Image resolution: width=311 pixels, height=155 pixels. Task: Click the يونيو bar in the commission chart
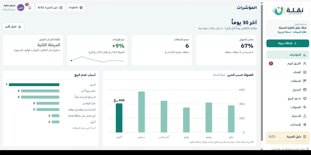(x=209, y=117)
